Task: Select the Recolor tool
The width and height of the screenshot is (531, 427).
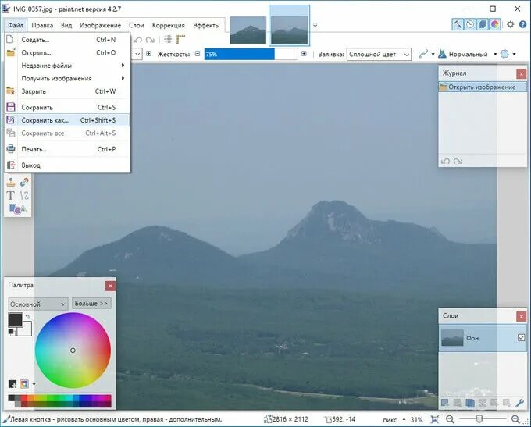Action: [24, 182]
